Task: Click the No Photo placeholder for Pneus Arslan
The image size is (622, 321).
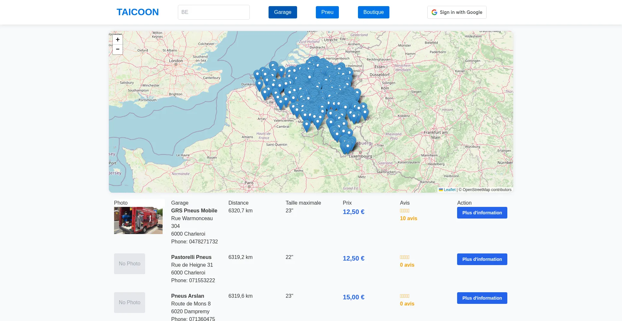Action: click(130, 303)
